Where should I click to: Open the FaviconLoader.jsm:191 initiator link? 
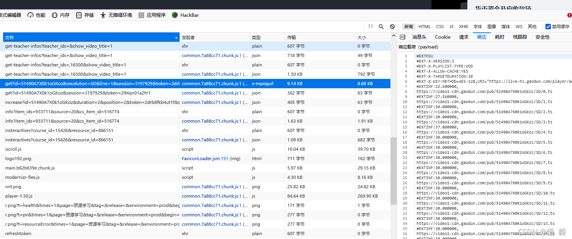(205, 159)
